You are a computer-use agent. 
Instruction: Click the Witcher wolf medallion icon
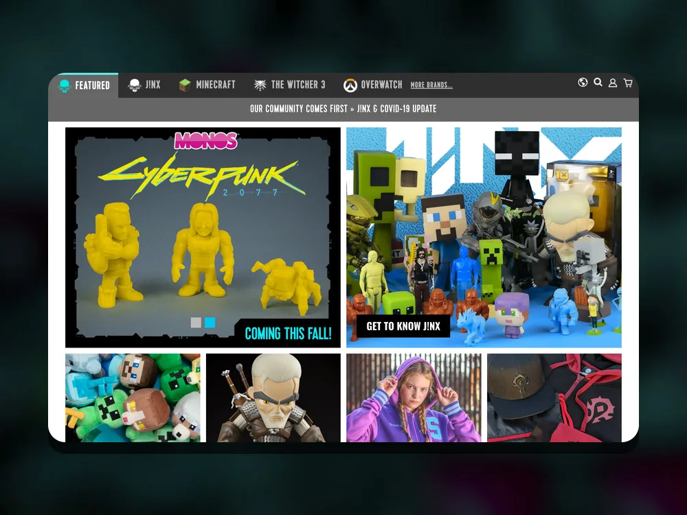[260, 85]
